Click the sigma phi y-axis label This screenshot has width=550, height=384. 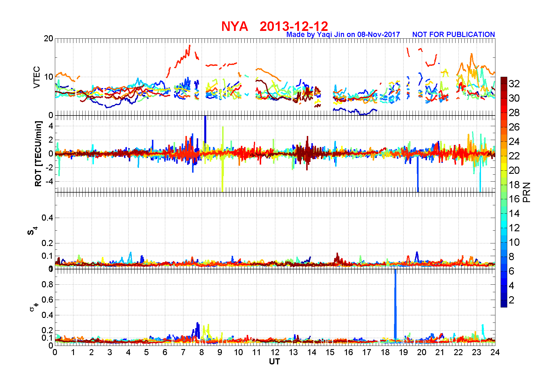(x=34, y=307)
